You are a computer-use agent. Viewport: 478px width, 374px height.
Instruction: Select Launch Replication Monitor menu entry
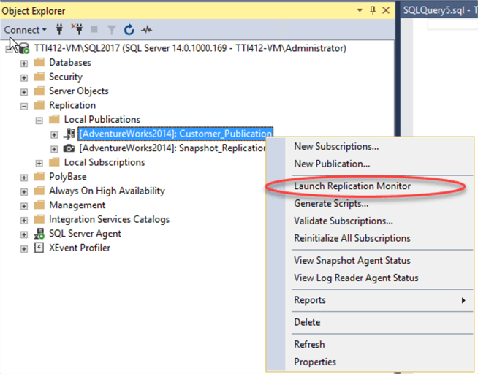(370, 186)
